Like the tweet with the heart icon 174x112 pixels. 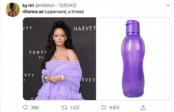point(103,107)
